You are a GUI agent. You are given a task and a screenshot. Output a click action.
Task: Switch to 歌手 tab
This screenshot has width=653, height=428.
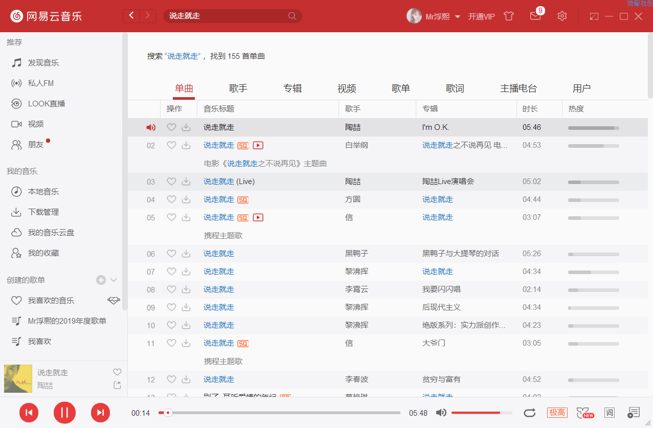click(238, 88)
